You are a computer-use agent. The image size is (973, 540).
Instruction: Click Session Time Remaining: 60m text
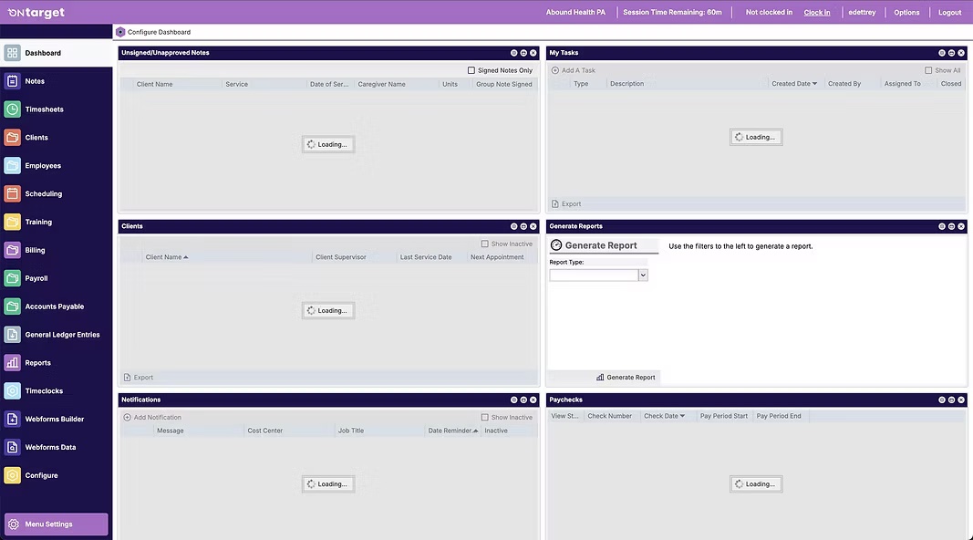click(x=672, y=13)
